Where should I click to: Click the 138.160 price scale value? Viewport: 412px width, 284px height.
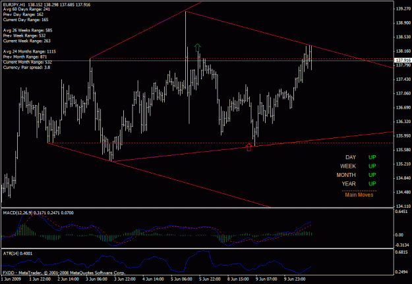tap(403, 51)
